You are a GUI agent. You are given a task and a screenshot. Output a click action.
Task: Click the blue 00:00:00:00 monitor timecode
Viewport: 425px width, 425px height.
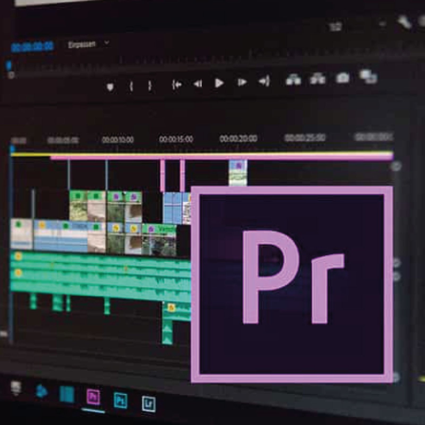pyautogui.click(x=32, y=46)
